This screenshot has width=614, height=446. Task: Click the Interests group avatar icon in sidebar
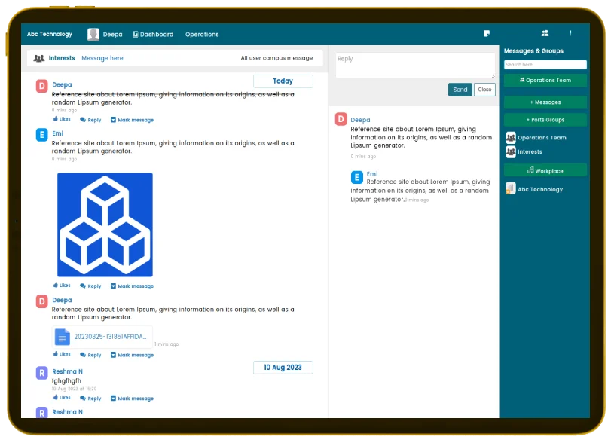[511, 152]
